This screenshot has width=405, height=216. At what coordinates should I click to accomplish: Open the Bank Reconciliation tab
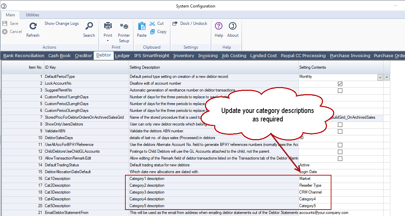click(x=24, y=56)
